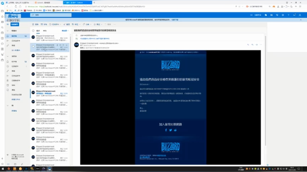This screenshot has width=307, height=172.
Task: Click the Reddit icon in email body
Action: pos(175,130)
